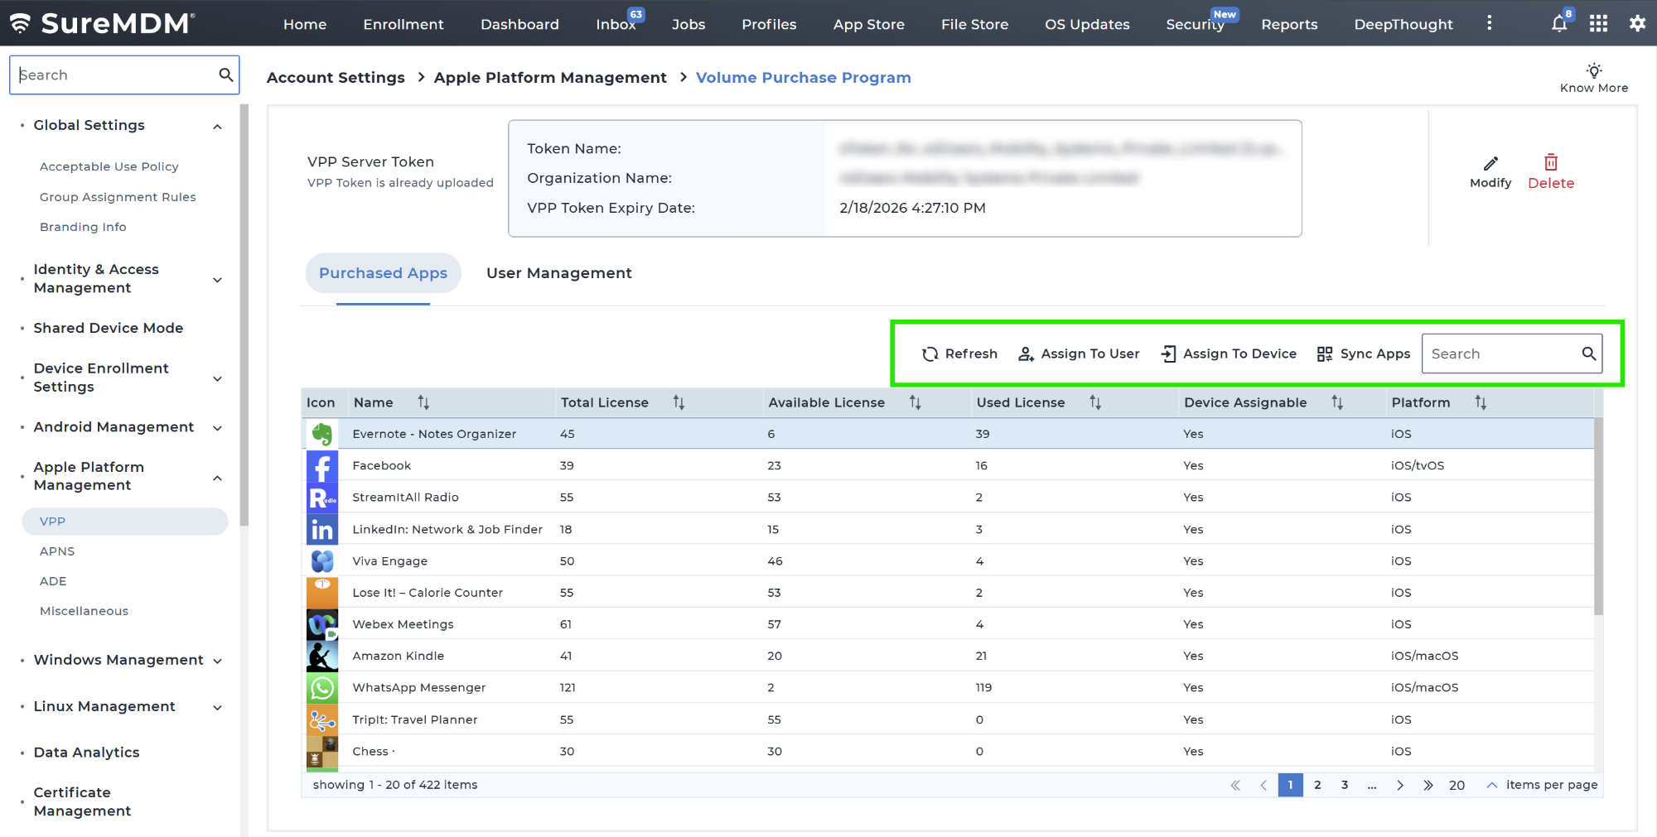The image size is (1657, 837).
Task: Go to the last page arrow
Action: 1428,785
